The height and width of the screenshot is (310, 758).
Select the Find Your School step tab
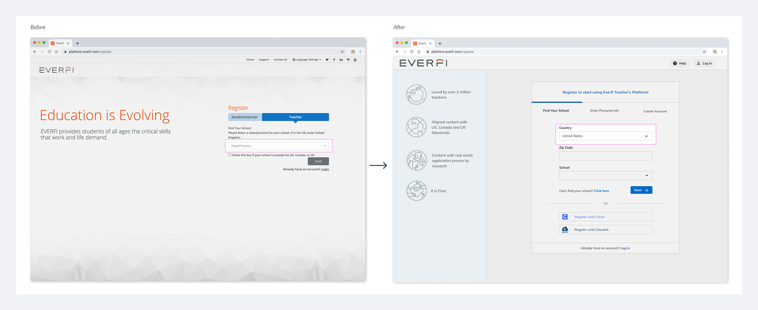[556, 111]
